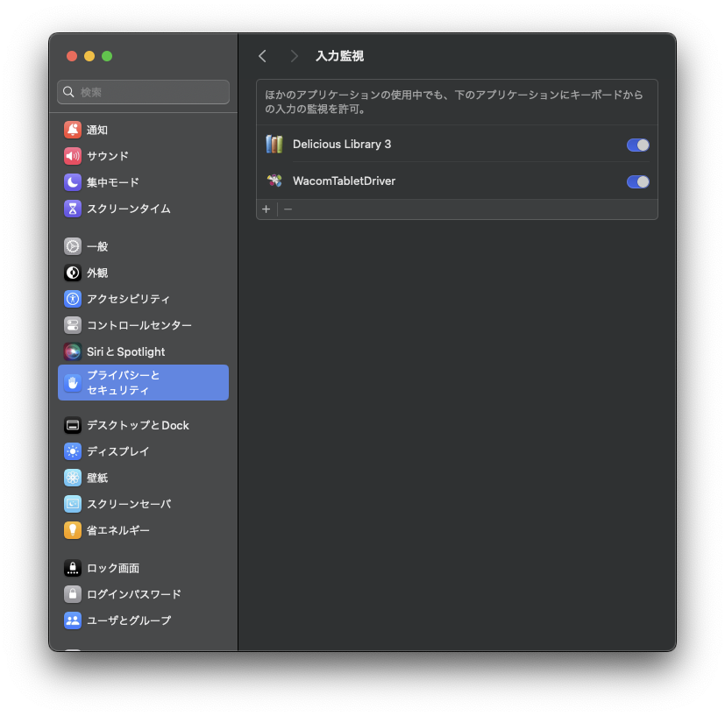Select the ディスプレイ sun icon
The width and height of the screenshot is (725, 716).
pyautogui.click(x=73, y=451)
